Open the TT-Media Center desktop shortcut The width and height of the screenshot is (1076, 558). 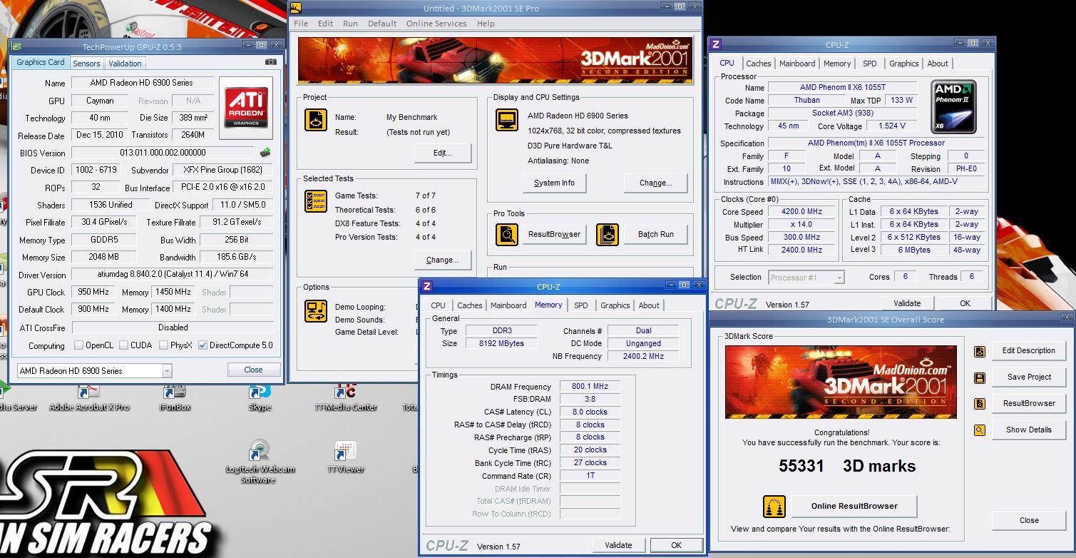pyautogui.click(x=346, y=396)
